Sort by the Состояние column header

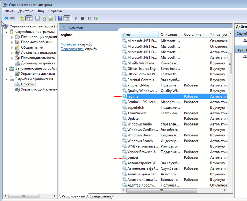(x=195, y=34)
